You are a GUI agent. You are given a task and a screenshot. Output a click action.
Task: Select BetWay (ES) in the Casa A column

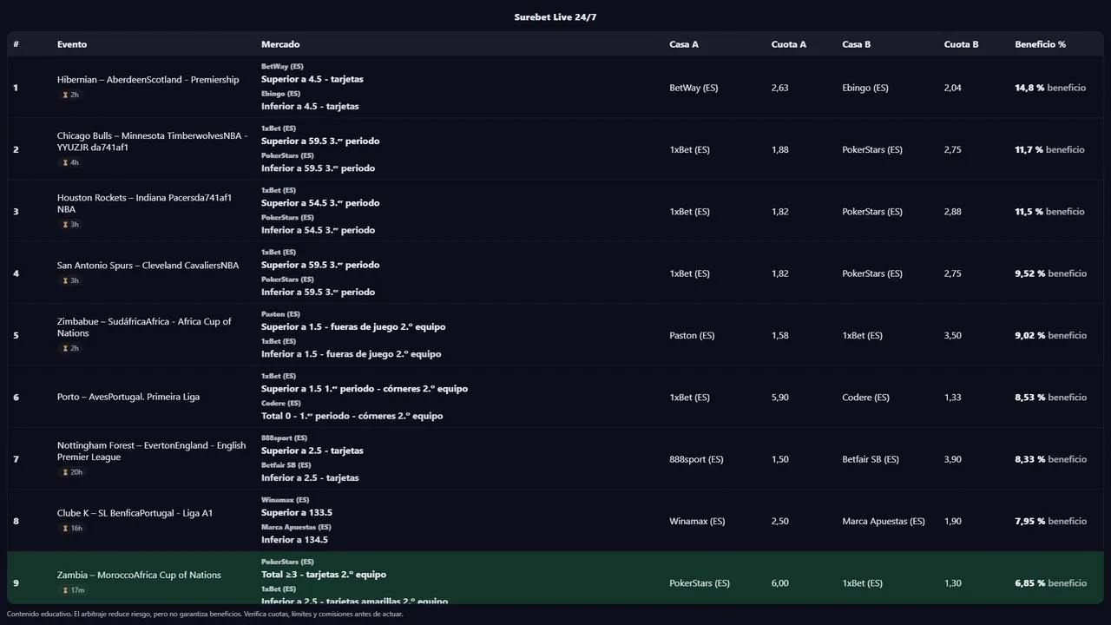point(694,88)
